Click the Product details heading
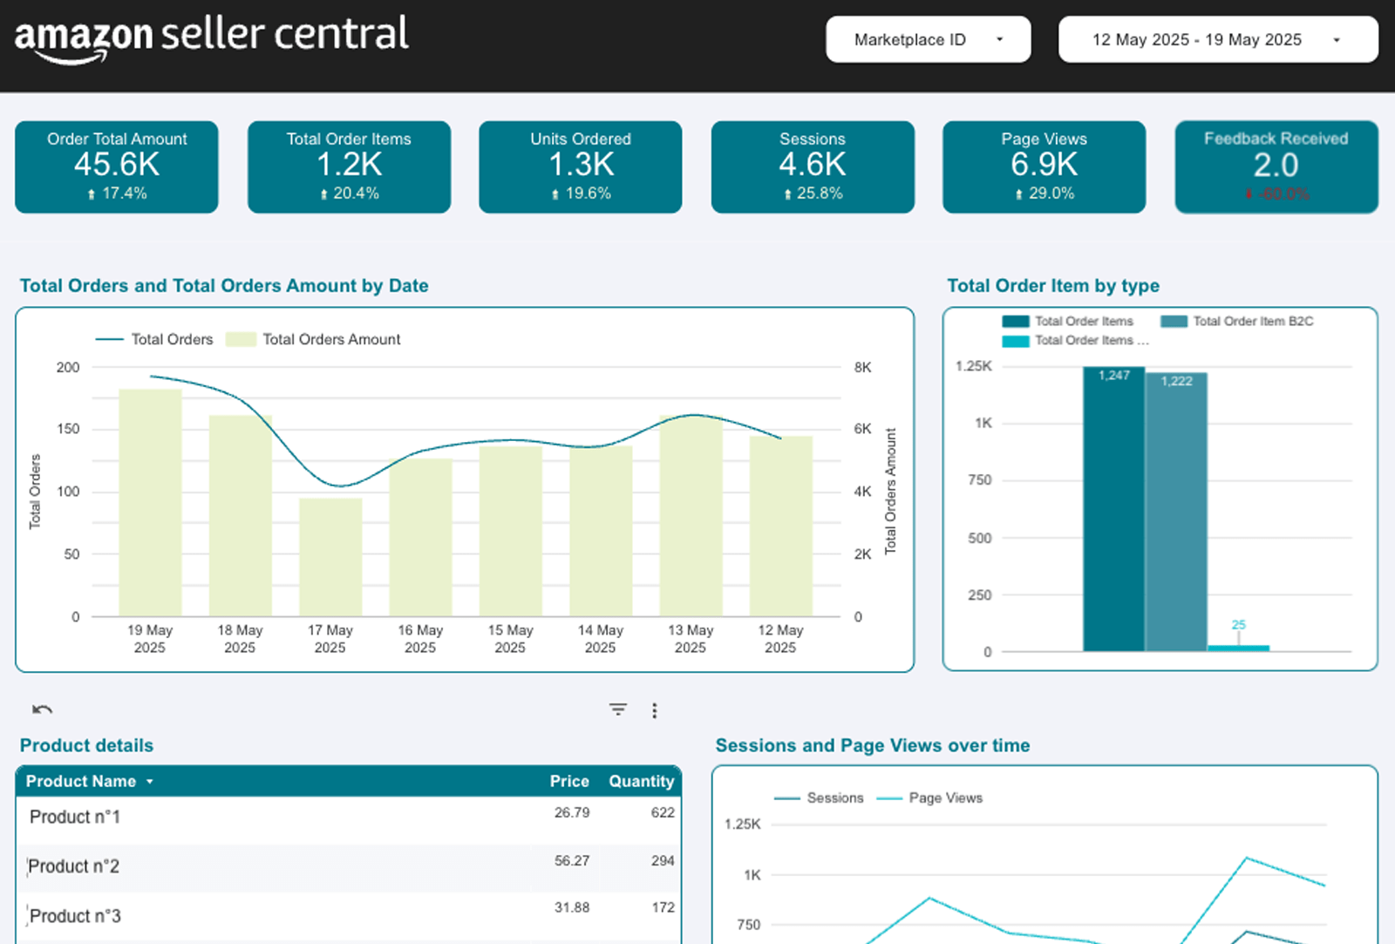Viewport: 1395px width, 944px height. click(86, 745)
